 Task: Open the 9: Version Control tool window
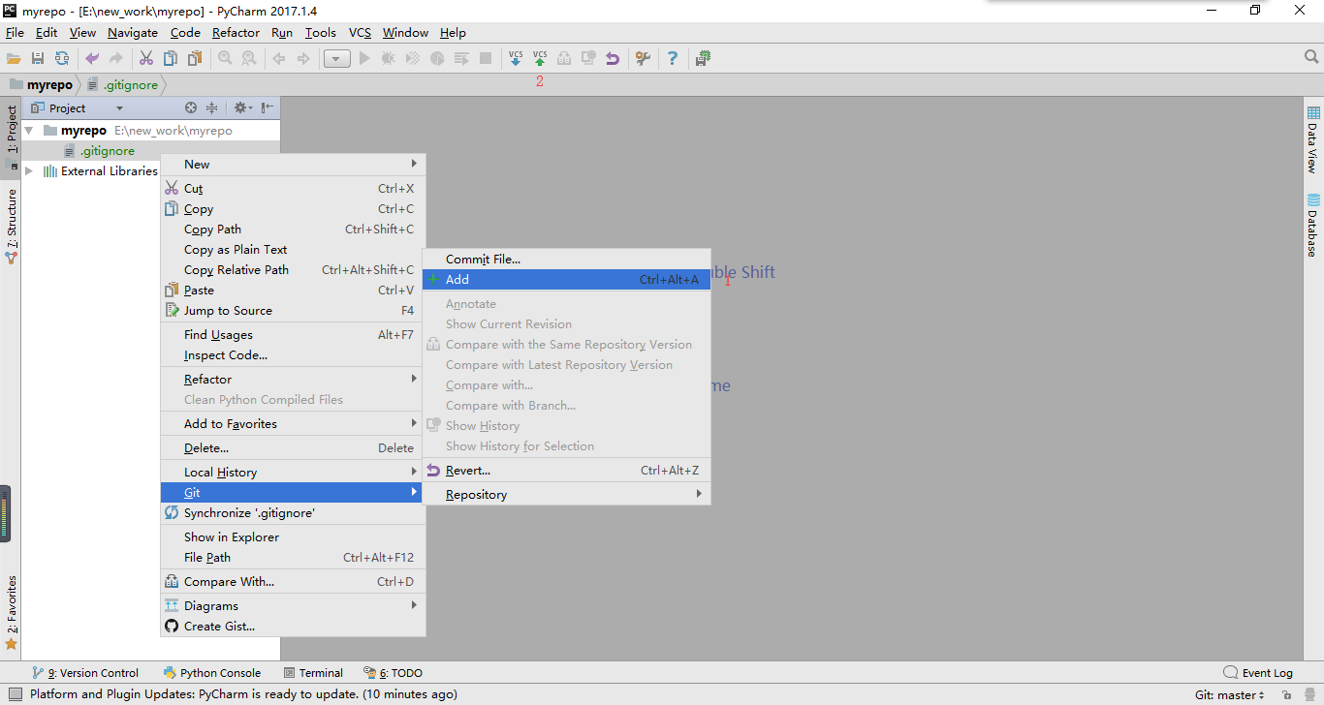click(x=85, y=673)
